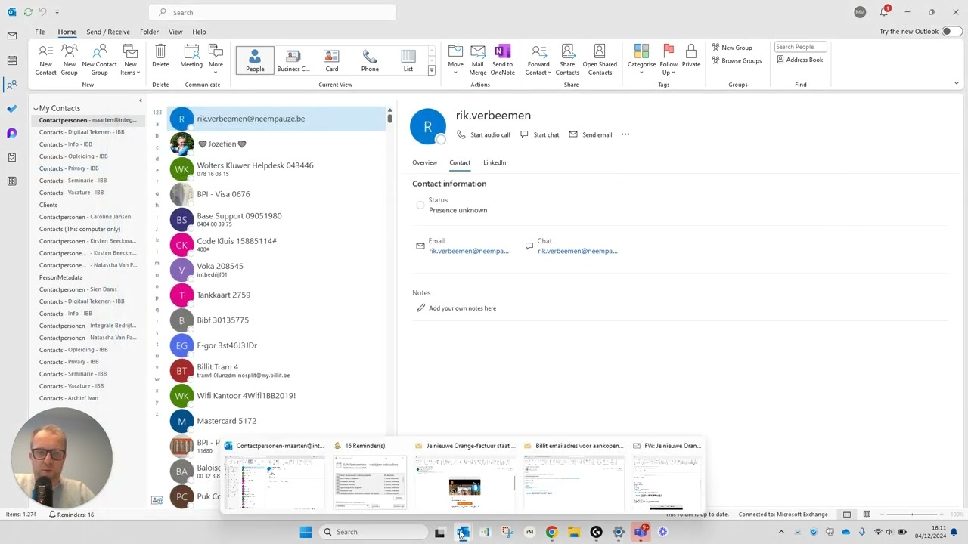The image size is (968, 544).
Task: Open the New Items dropdown
Action: 130,60
